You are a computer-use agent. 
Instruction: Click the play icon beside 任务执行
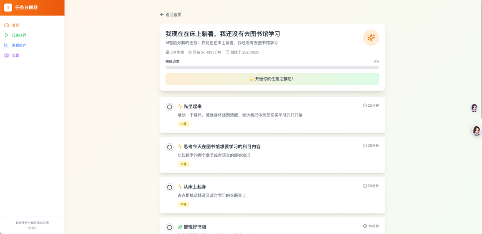pyautogui.click(x=6, y=35)
